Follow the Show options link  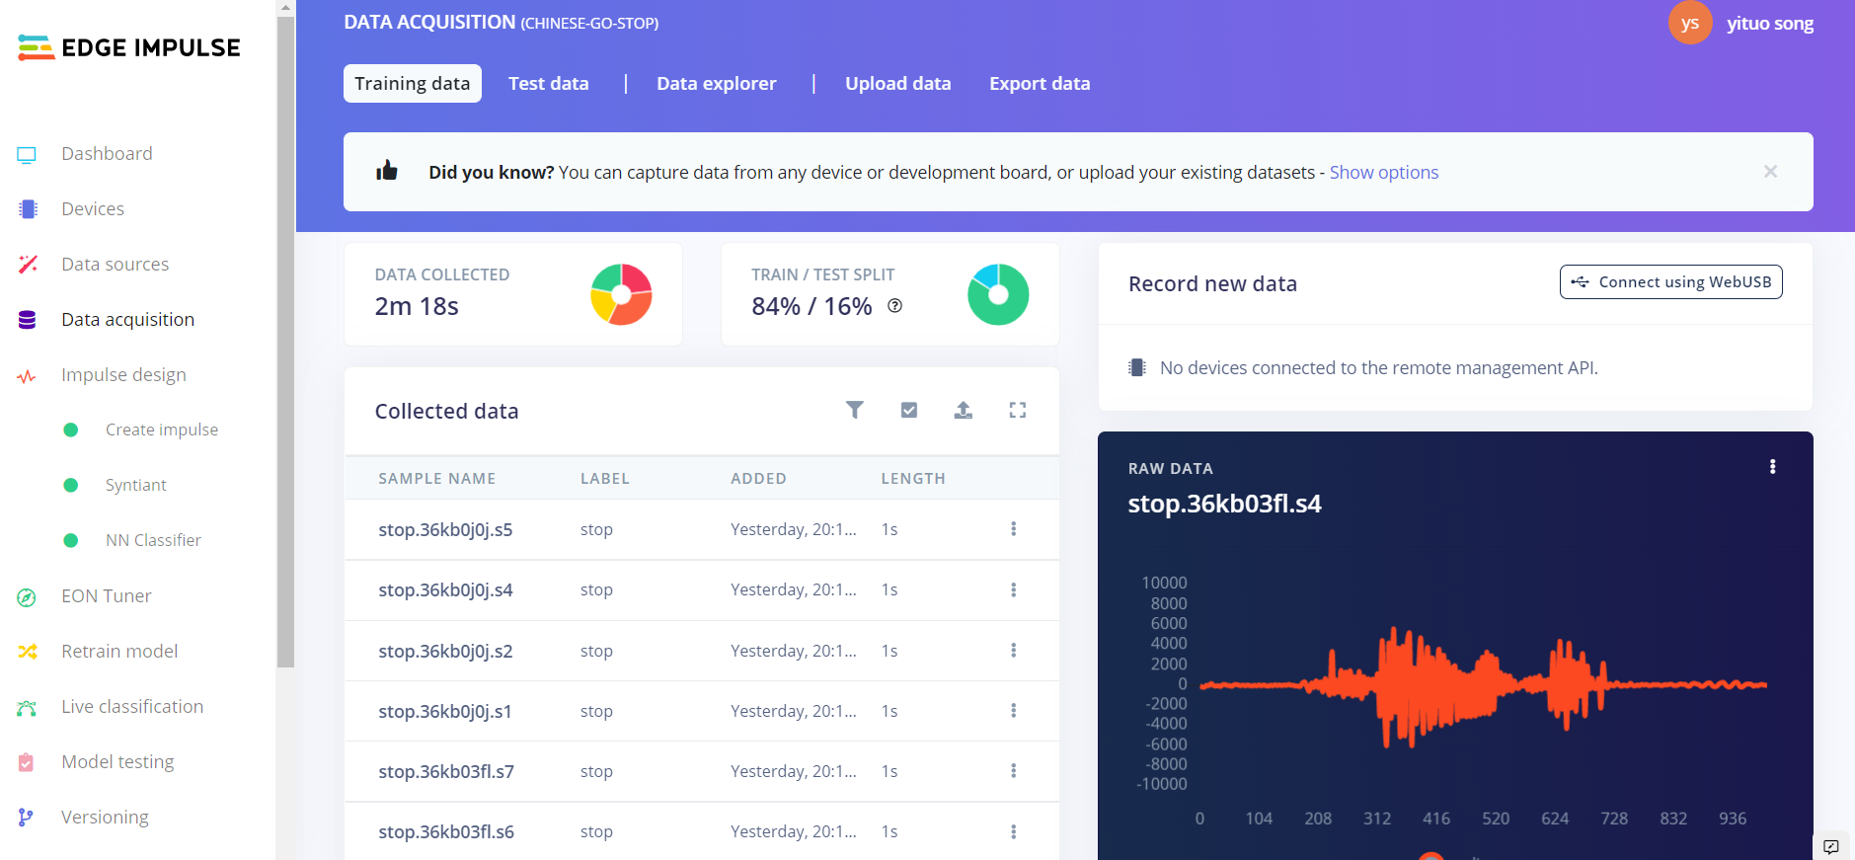click(x=1383, y=173)
